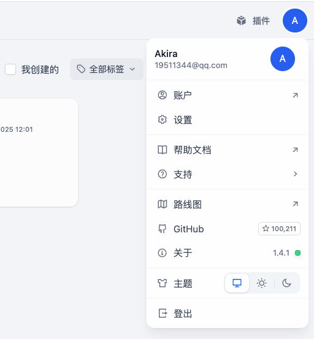The height and width of the screenshot is (339, 314).
Task: Tick the 我创建的 checkbox
Action: pos(10,69)
